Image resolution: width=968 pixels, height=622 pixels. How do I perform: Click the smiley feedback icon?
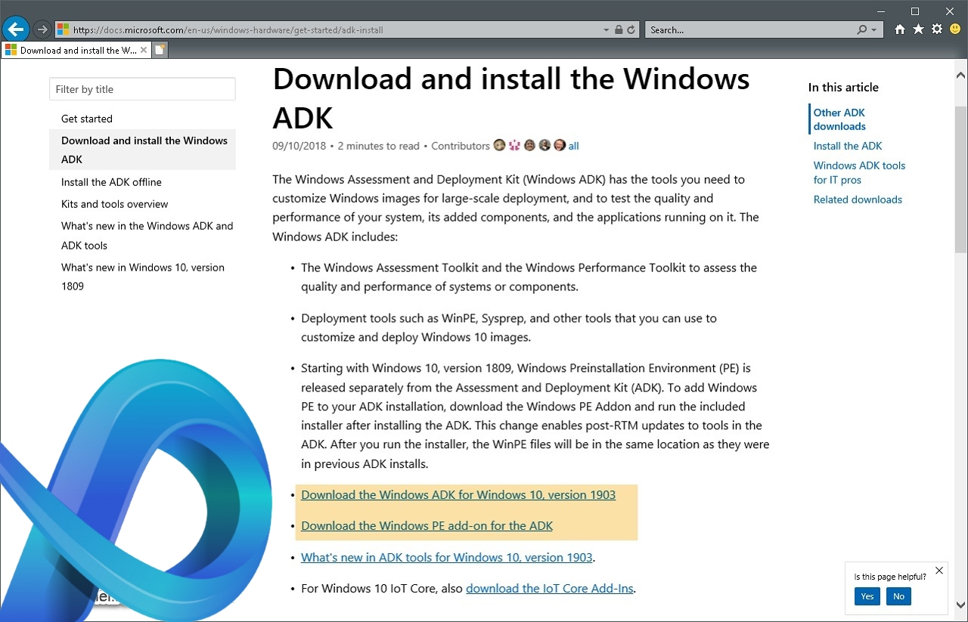[955, 29]
